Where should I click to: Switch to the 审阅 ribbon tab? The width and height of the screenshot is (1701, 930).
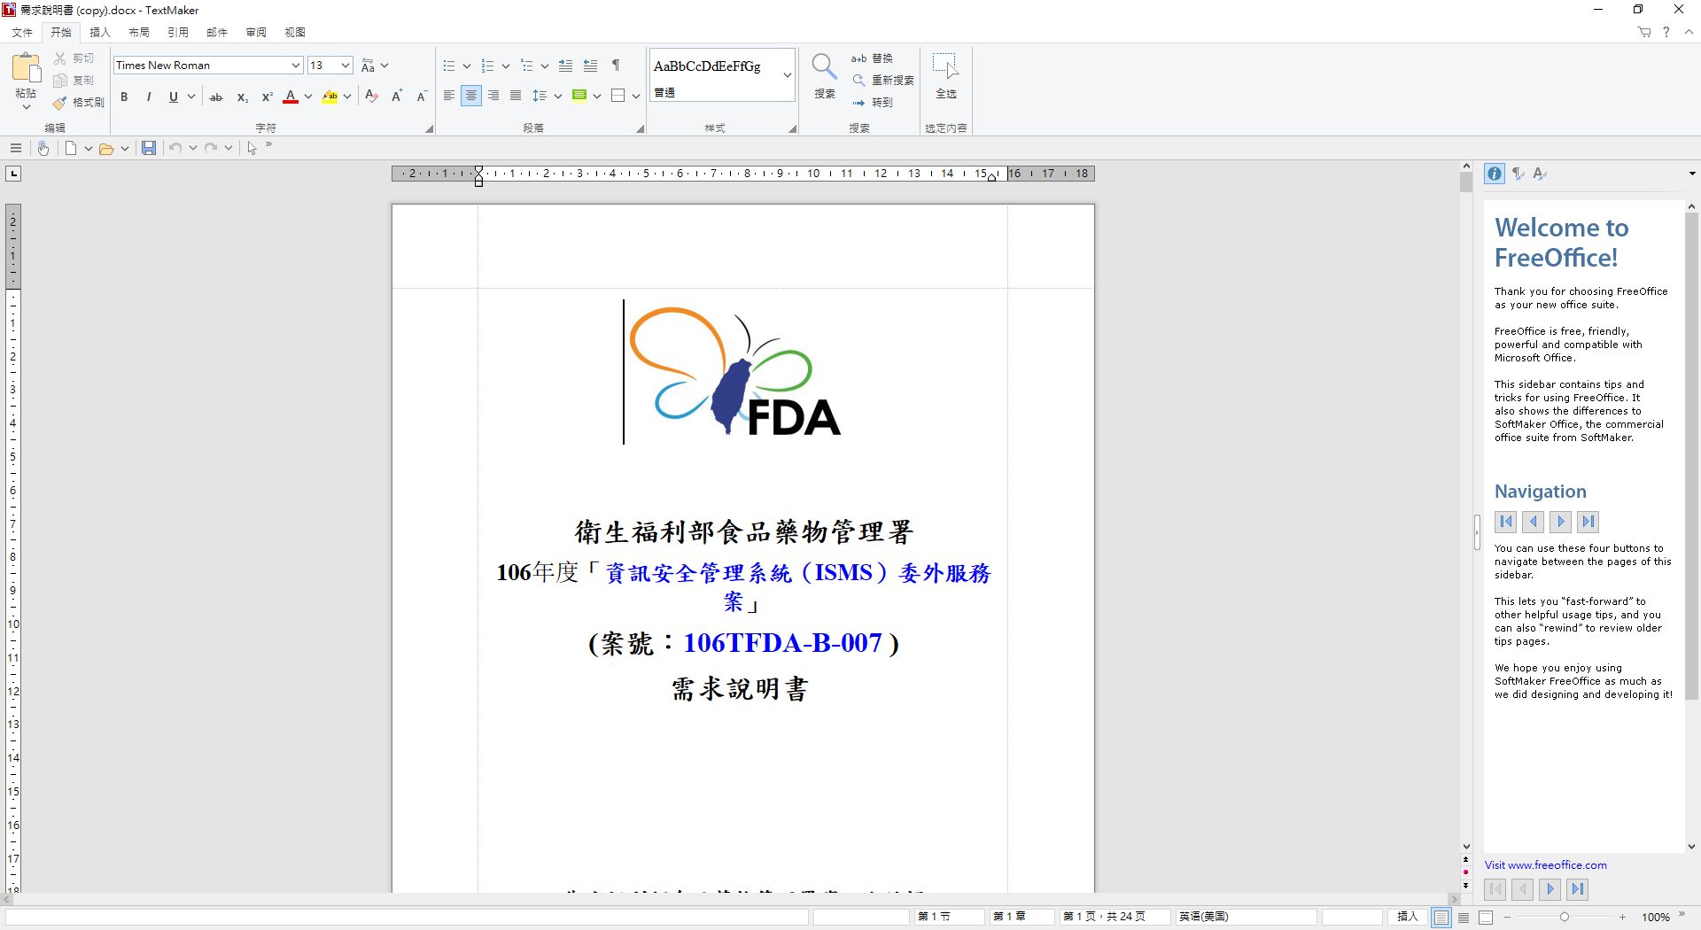tap(256, 32)
